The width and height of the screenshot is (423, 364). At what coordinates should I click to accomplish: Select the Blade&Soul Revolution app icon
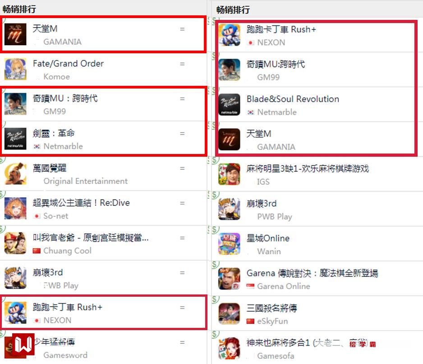pyautogui.click(x=229, y=105)
